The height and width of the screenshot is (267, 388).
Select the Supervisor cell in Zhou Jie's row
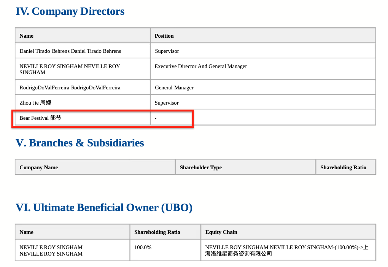pyautogui.click(x=167, y=103)
